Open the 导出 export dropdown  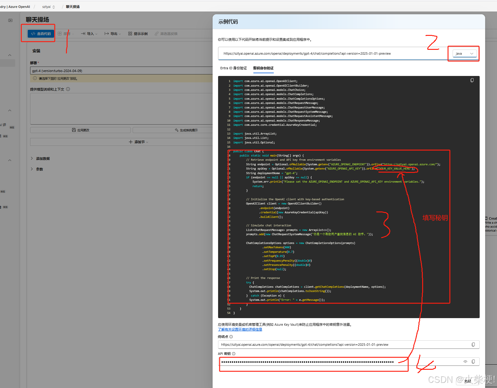coord(113,34)
